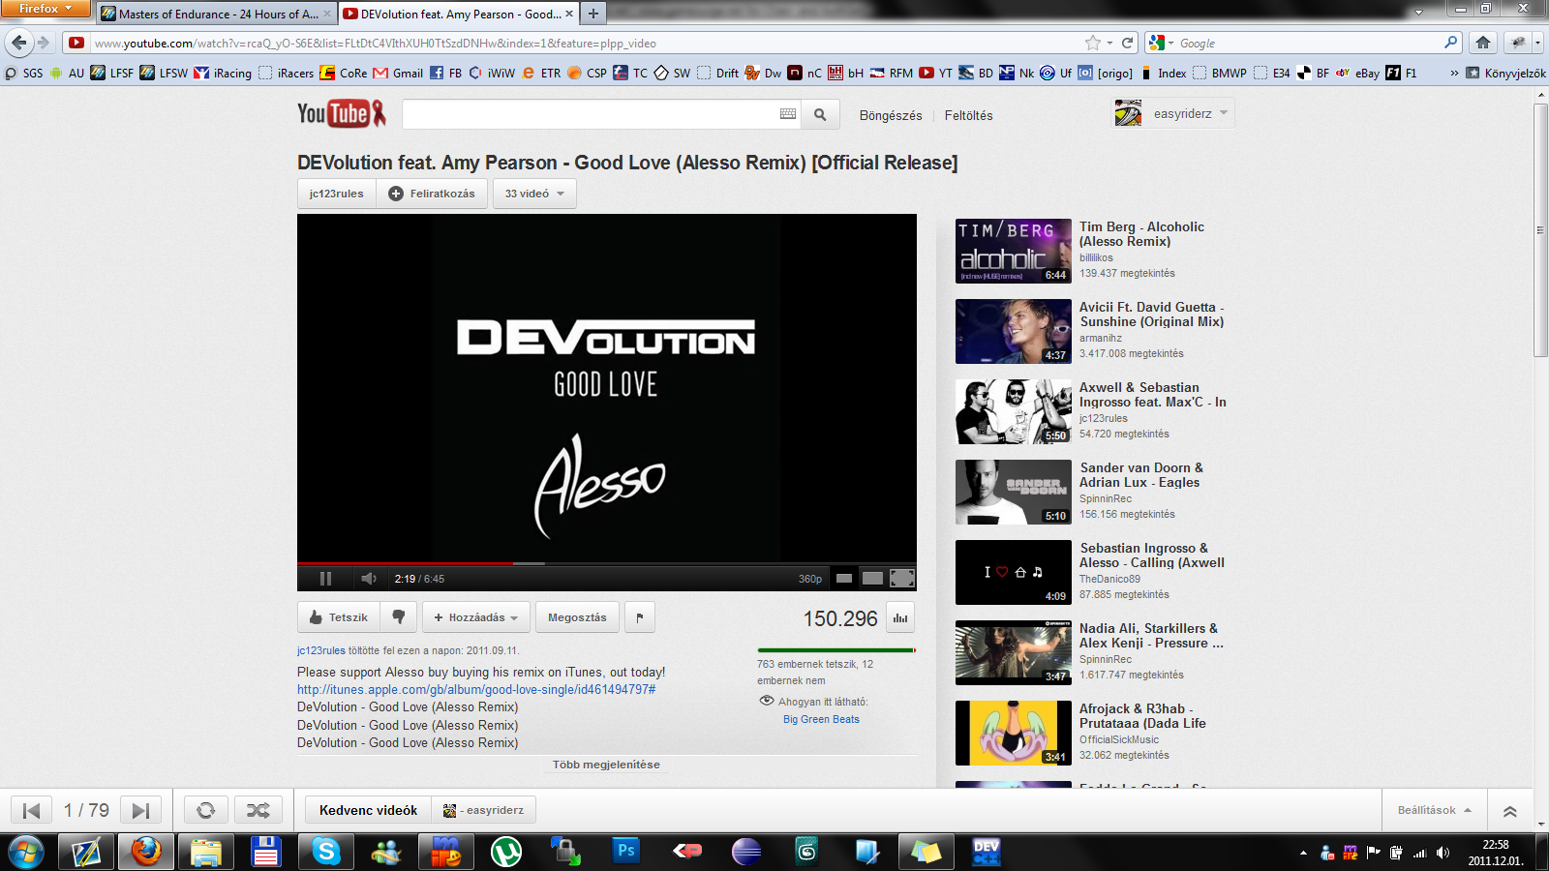1549x871 pixels.
Task: Open Kedvenc videók playlist label
Action: 369,810
